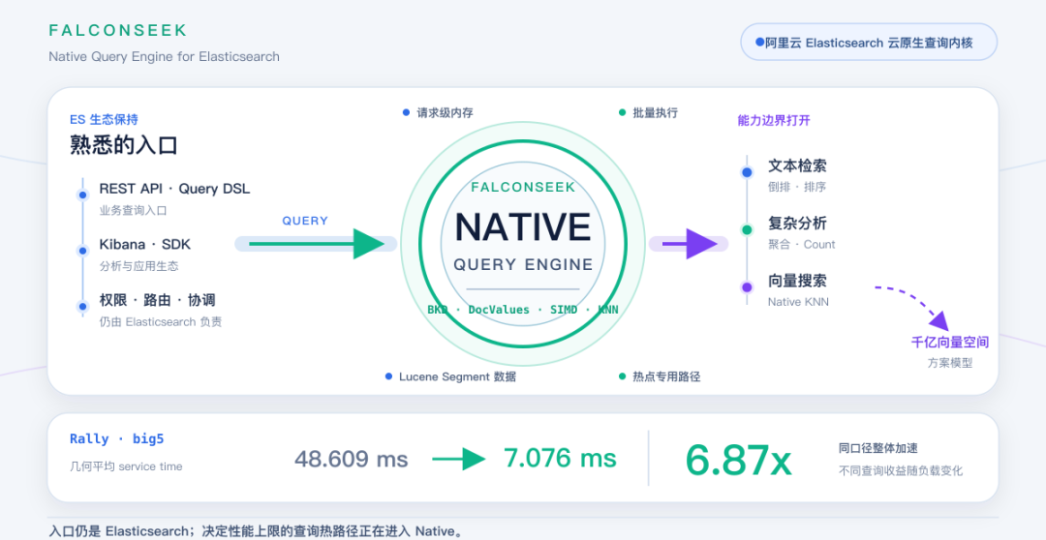This screenshot has height=540, width=1046.
Task: Click the 不同查询收益随负载变化 note
Action: pos(901,470)
